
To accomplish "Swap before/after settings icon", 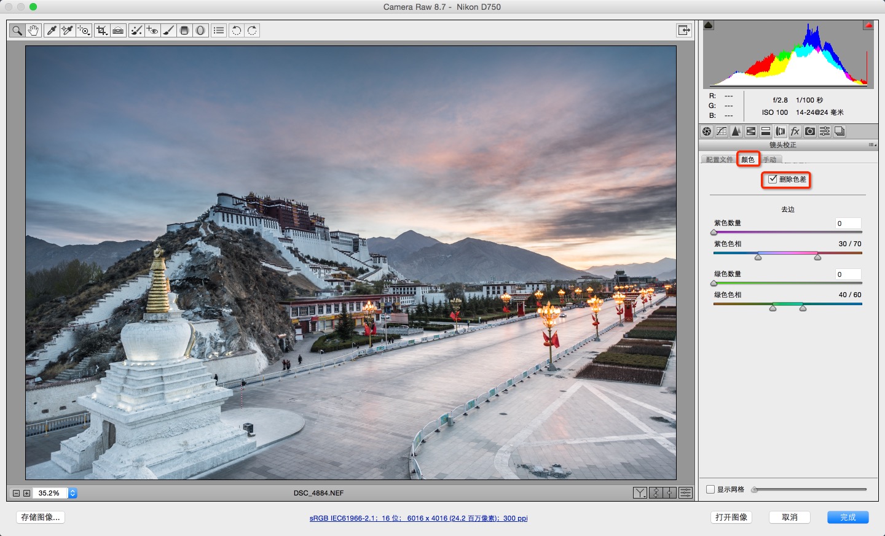I will (656, 492).
